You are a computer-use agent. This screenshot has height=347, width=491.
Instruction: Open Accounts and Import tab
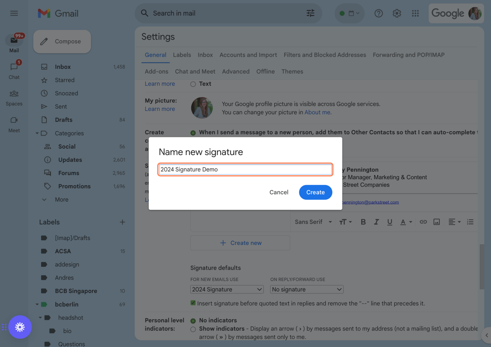(x=248, y=55)
